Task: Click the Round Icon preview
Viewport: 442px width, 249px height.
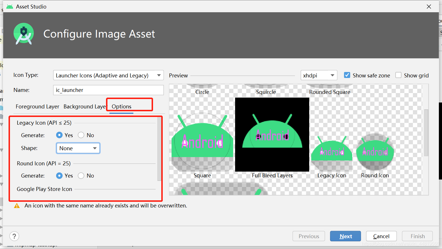Action: [375, 152]
